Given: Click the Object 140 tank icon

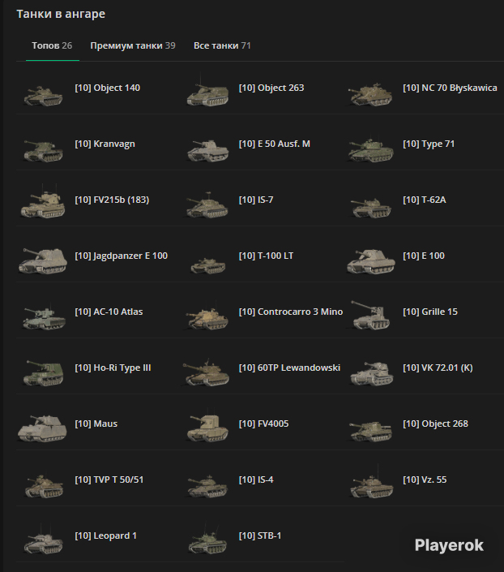Looking at the screenshot, I should pos(43,95).
